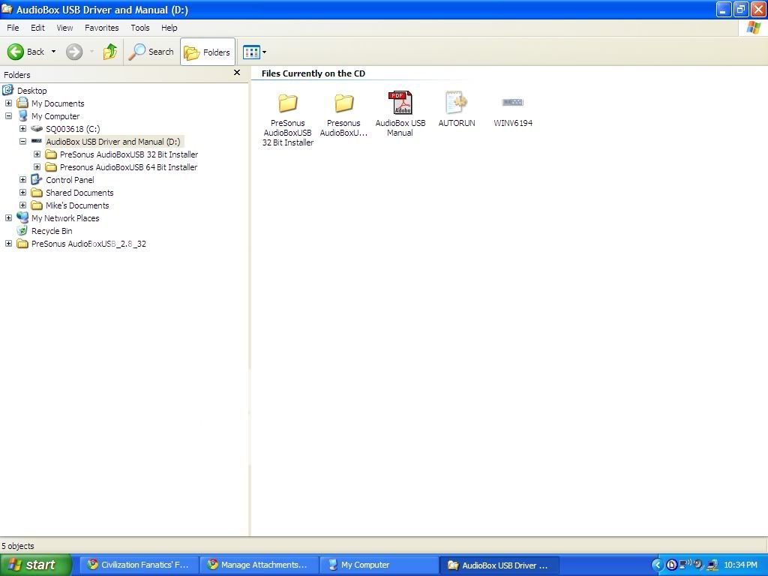The image size is (768, 576).
Task: Select My Computer icon in tree
Action: 22,116
